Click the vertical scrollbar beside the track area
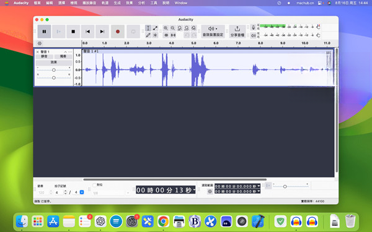 (x=337, y=111)
